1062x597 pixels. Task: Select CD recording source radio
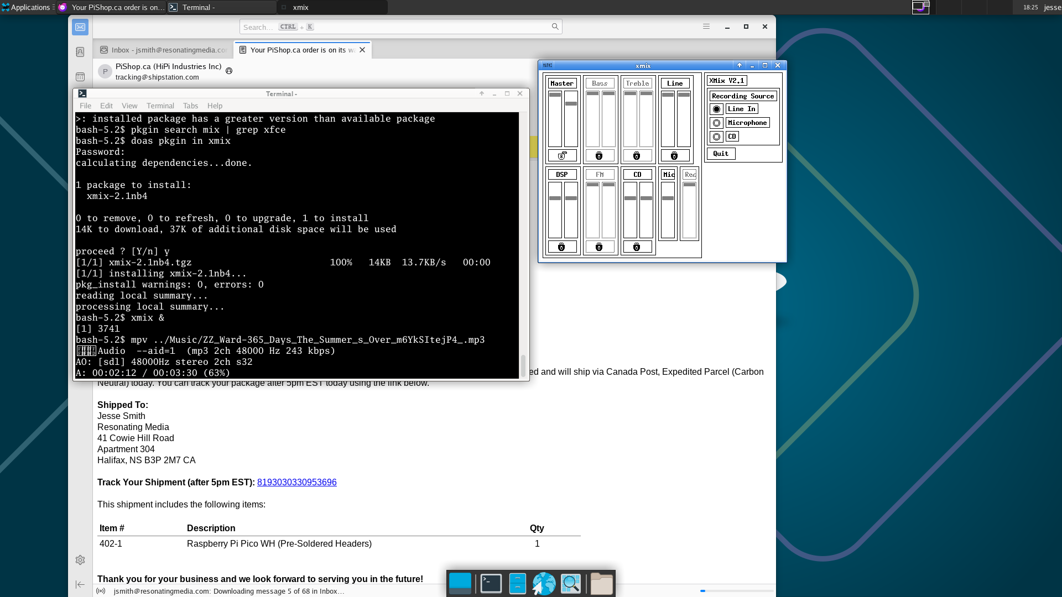(x=717, y=137)
